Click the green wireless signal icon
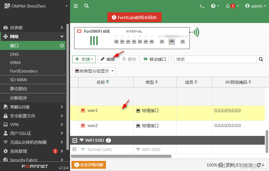Viewport: 269px width, 171px height. pyautogui.click(x=196, y=32)
